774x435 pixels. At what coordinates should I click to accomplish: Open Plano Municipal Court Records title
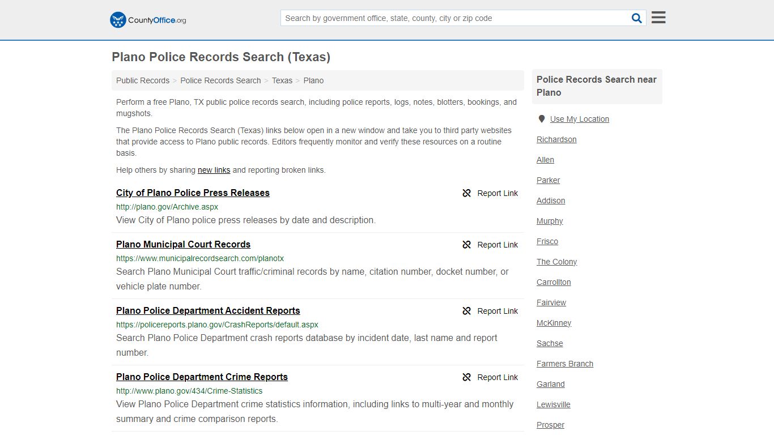183,244
